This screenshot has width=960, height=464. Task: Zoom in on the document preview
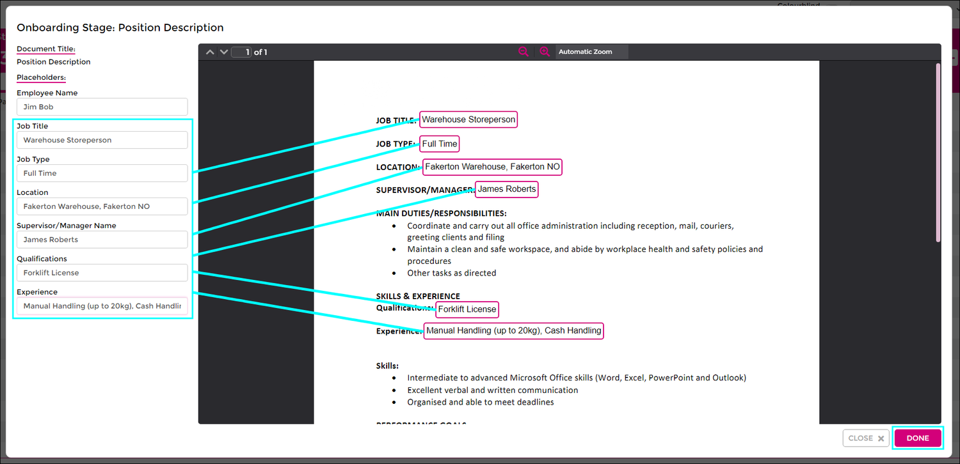coord(545,52)
